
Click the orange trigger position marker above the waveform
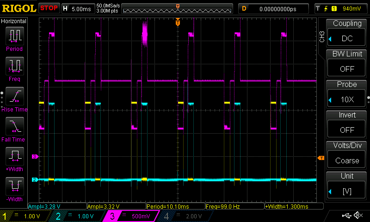178,23
